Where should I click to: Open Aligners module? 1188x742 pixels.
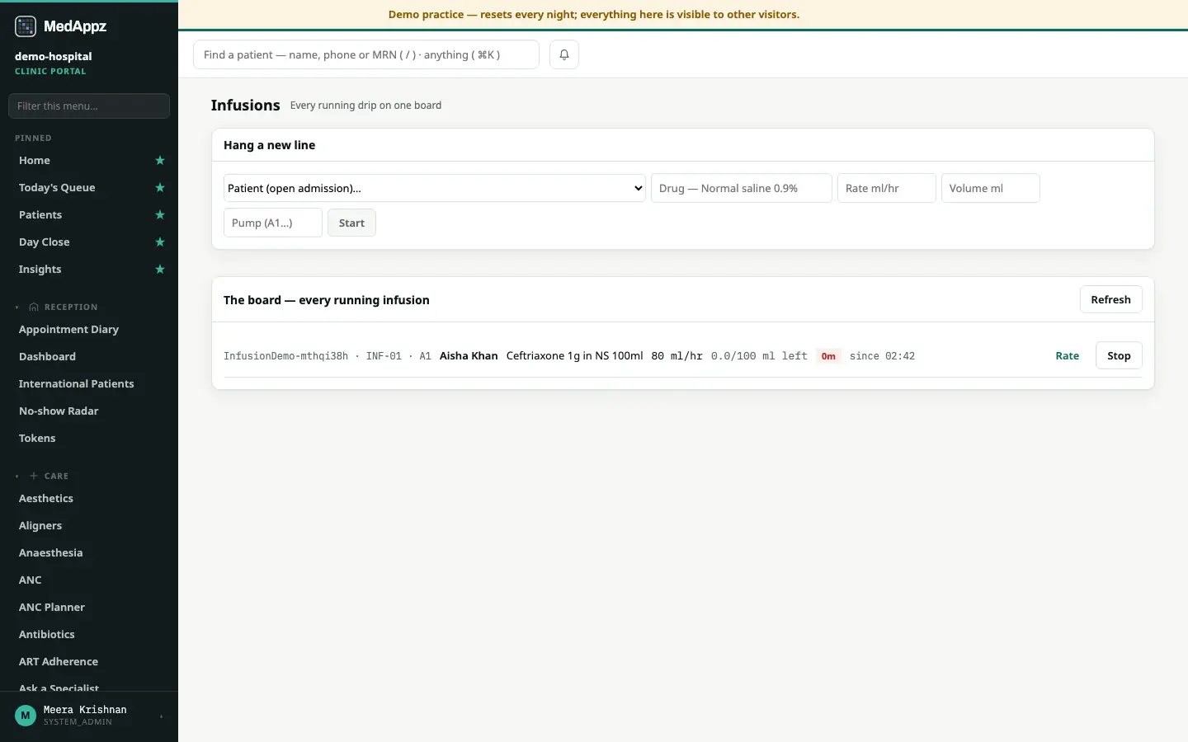coord(40,526)
